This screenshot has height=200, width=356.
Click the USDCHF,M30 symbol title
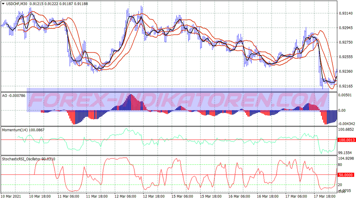(x=17, y=4)
